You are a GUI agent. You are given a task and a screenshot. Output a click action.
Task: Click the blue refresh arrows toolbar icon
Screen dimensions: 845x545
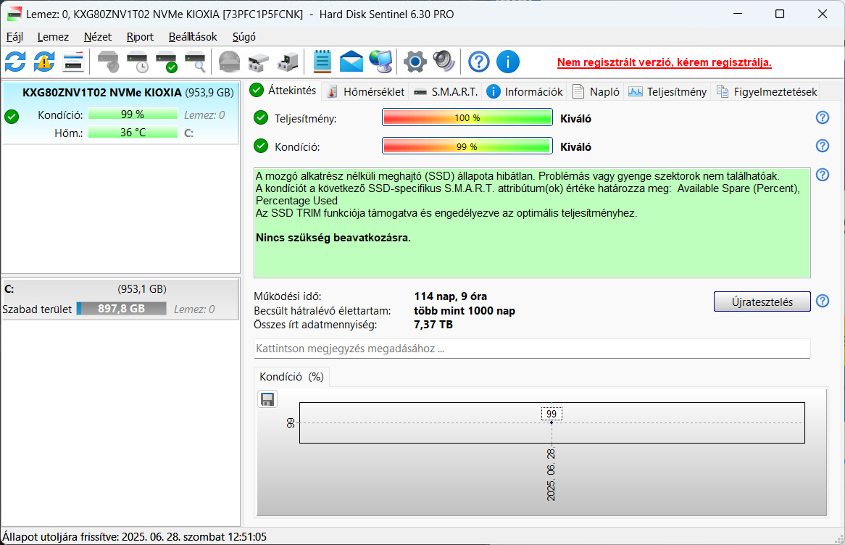[x=15, y=62]
